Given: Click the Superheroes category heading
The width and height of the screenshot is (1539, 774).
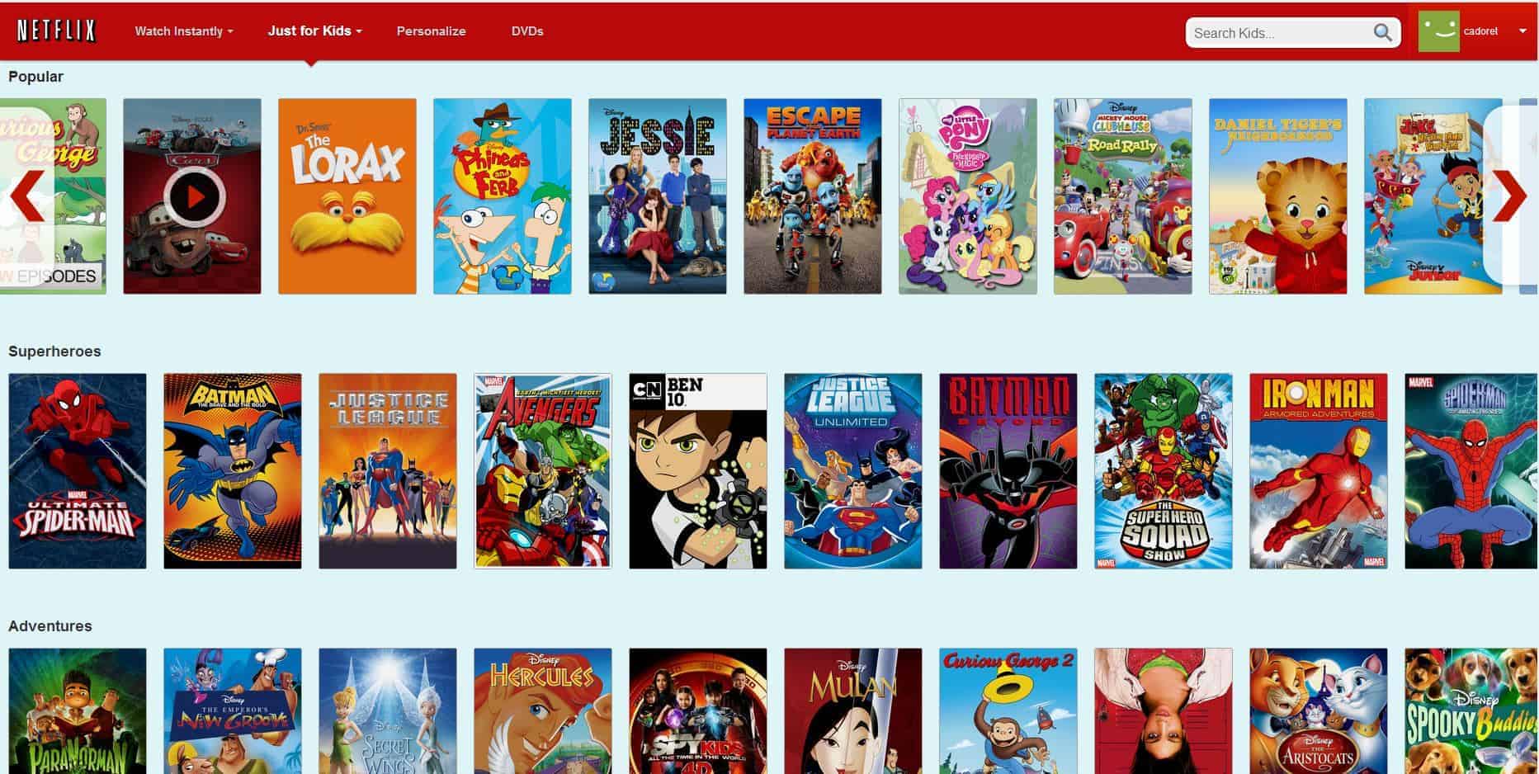Looking at the screenshot, I should [54, 352].
